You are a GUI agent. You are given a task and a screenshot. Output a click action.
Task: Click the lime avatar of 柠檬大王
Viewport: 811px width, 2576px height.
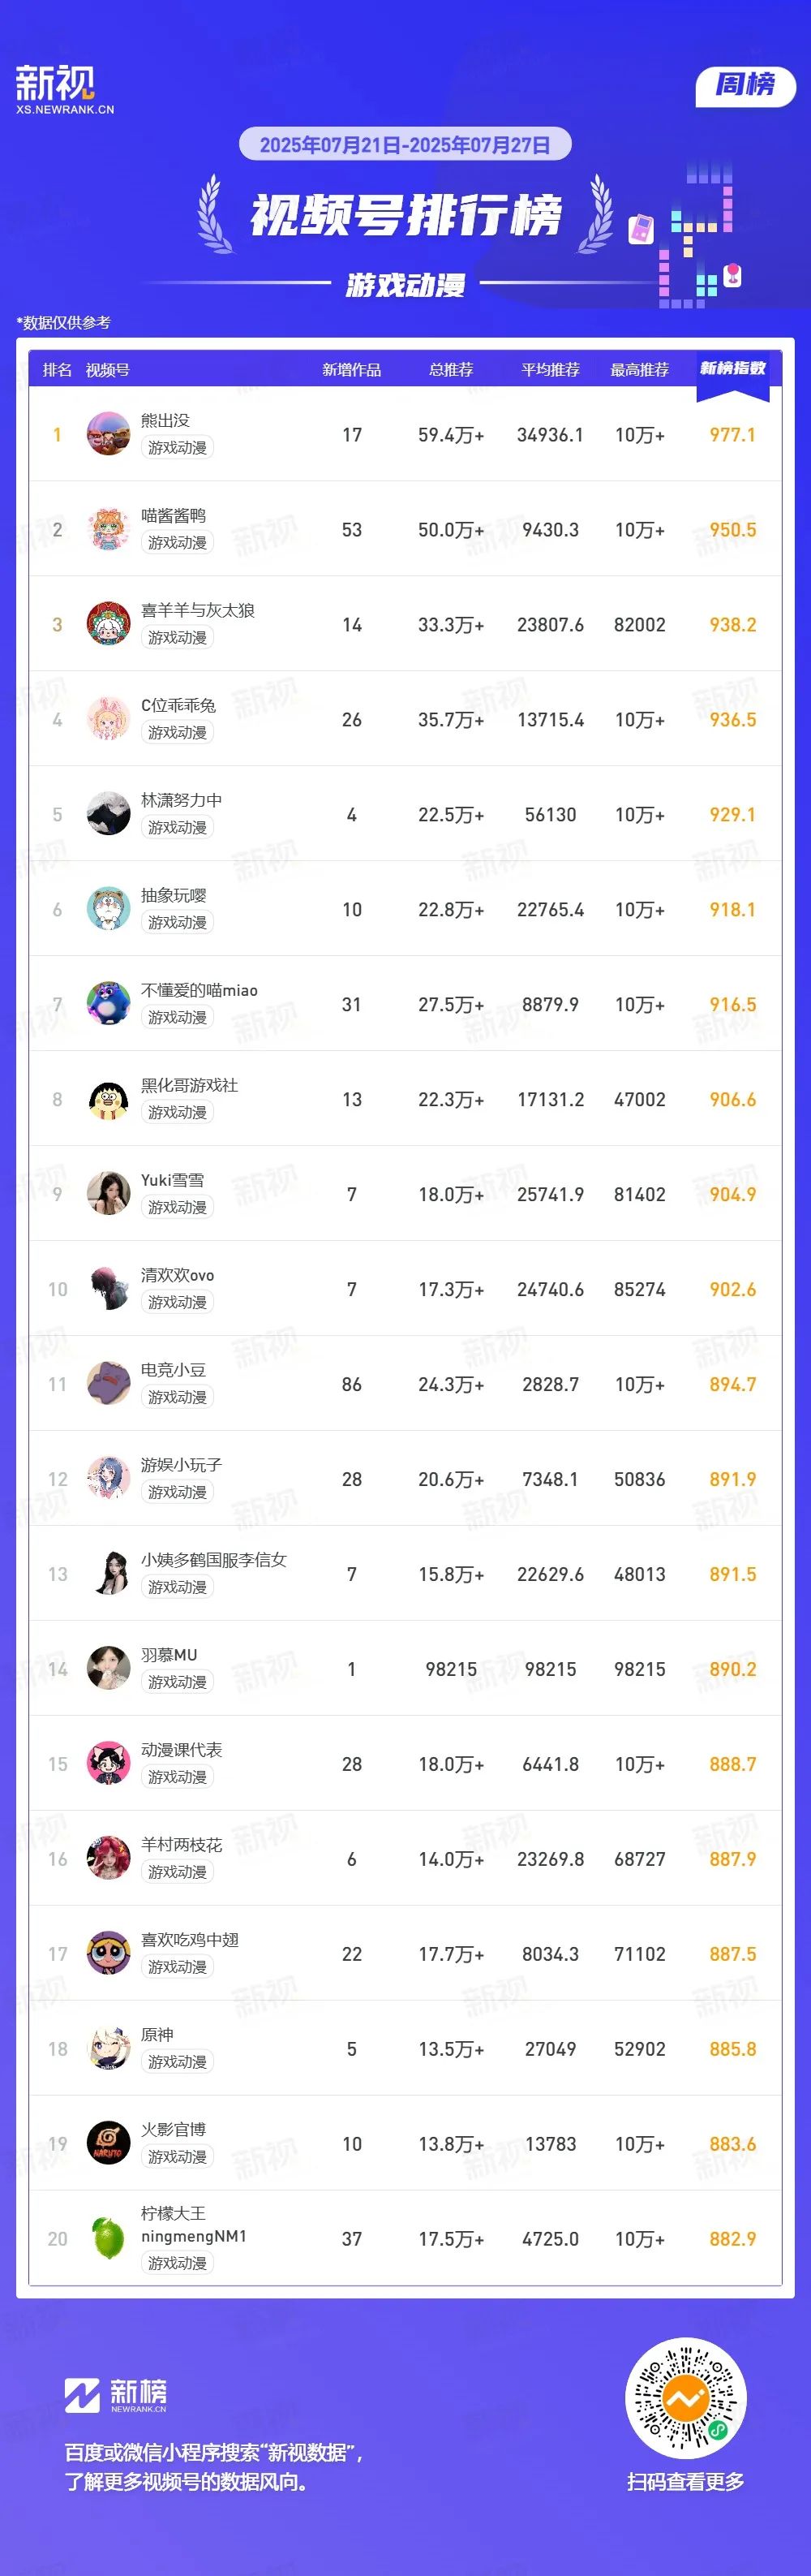point(108,2238)
